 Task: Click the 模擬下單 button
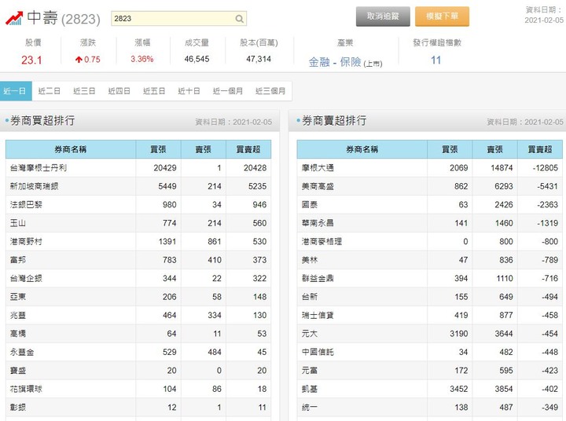click(442, 16)
